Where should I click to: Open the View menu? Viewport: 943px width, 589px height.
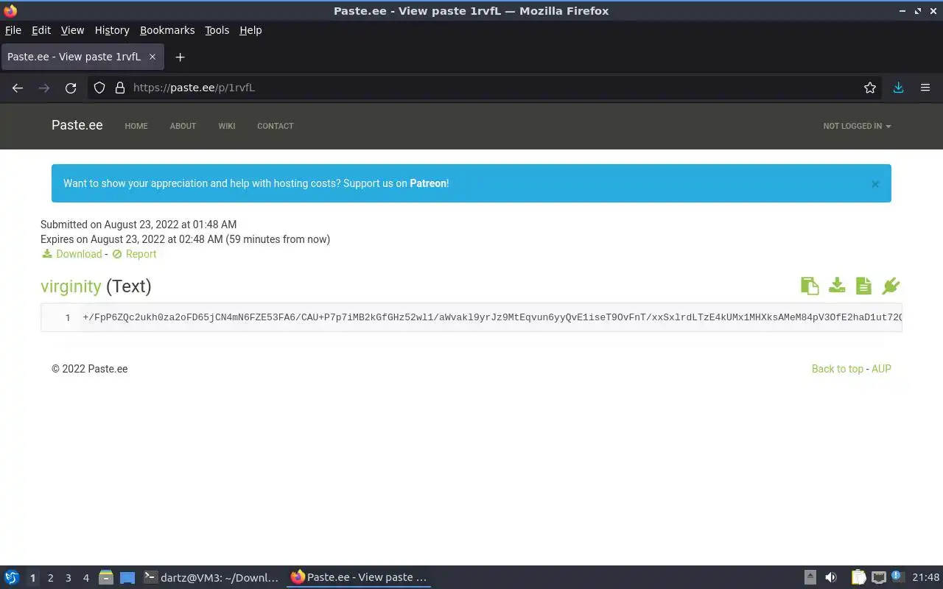[72, 30]
